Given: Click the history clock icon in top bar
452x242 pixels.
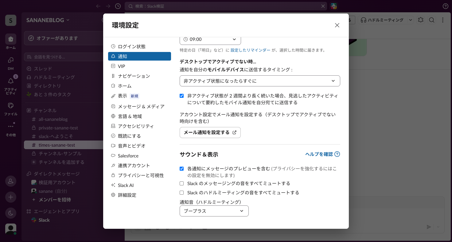Looking at the screenshot, I should (x=118, y=6).
